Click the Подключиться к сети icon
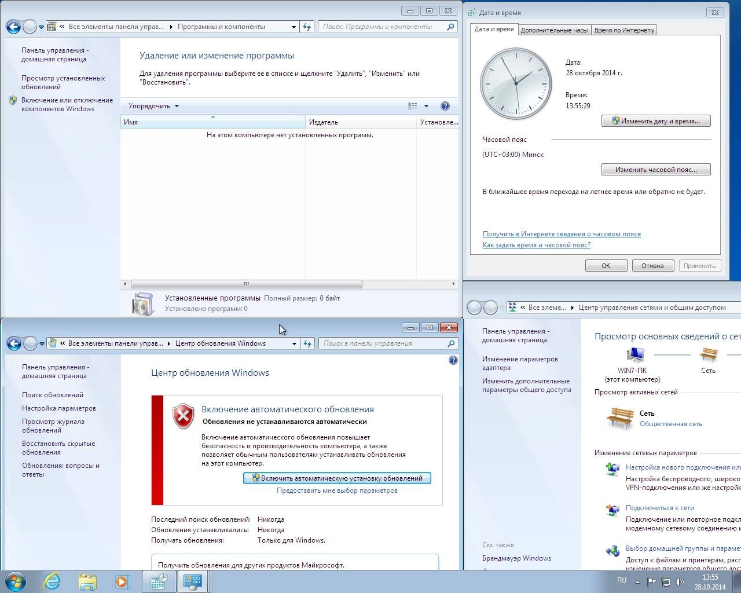The width and height of the screenshot is (741, 593). click(612, 510)
